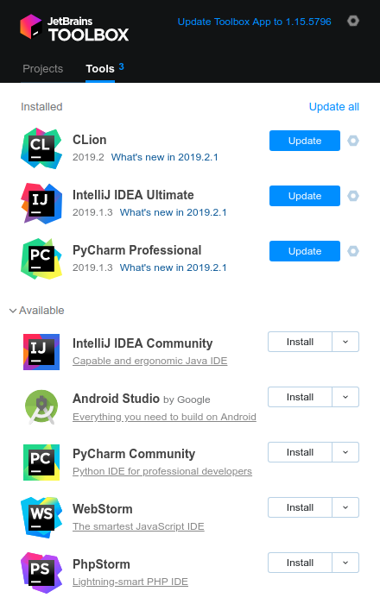Expand IntelliJ IDEA Community install version dropdown
Viewport: 380px width, 604px height.
pos(345,342)
